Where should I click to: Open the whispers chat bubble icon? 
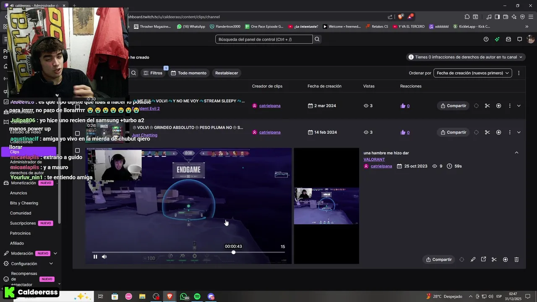519,39
